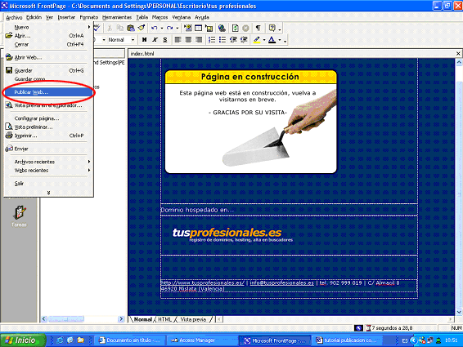Click the green network icon in system tray
Image resolution: width=463 pixels, height=347 pixels.
[438, 340]
